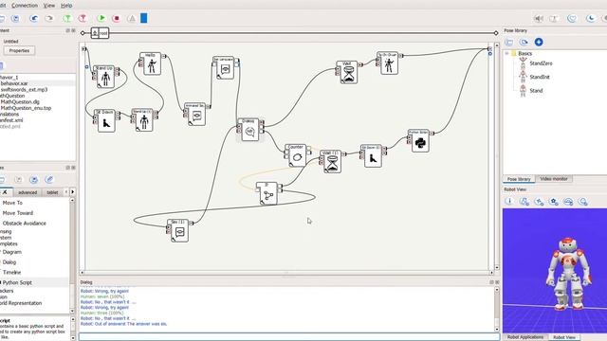Click the add pose plus icon
This screenshot has width=607, height=341.
(539, 42)
